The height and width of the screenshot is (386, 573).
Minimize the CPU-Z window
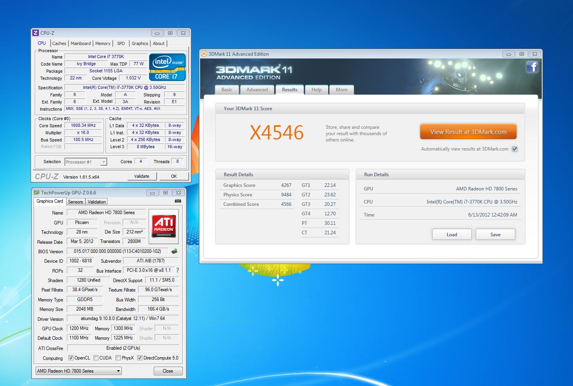point(157,33)
